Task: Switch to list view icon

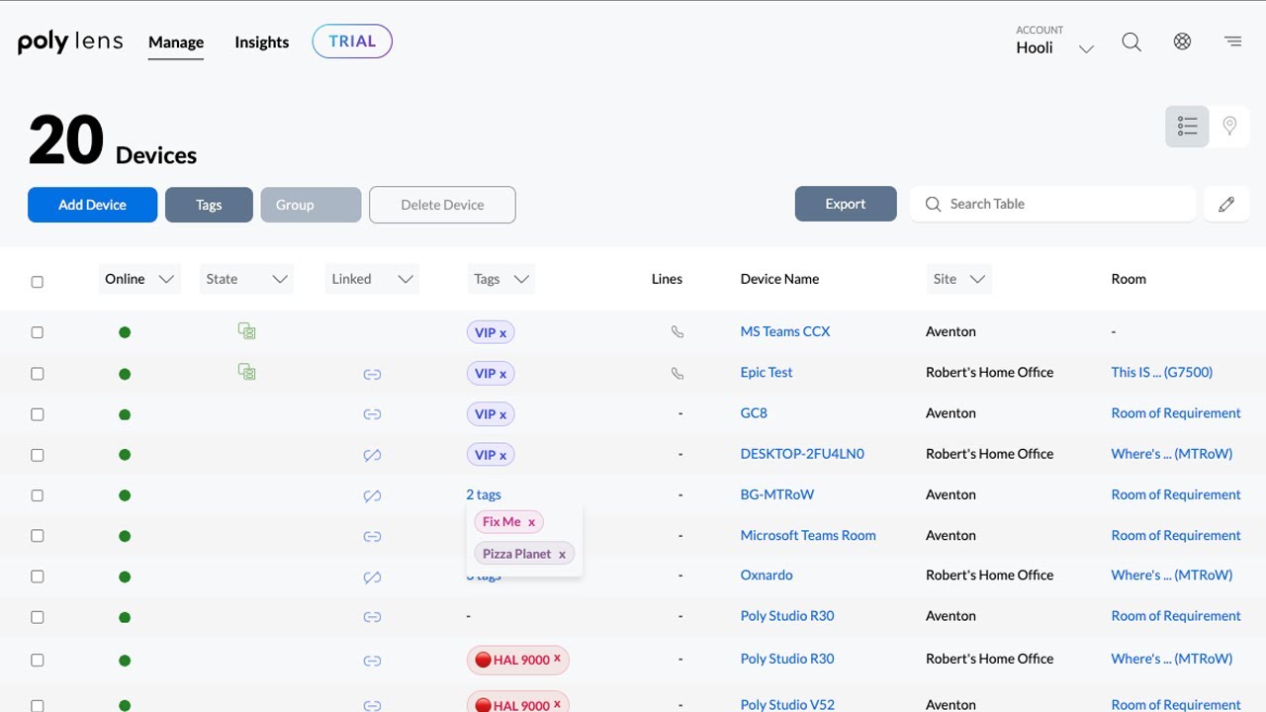Action: [1187, 127]
